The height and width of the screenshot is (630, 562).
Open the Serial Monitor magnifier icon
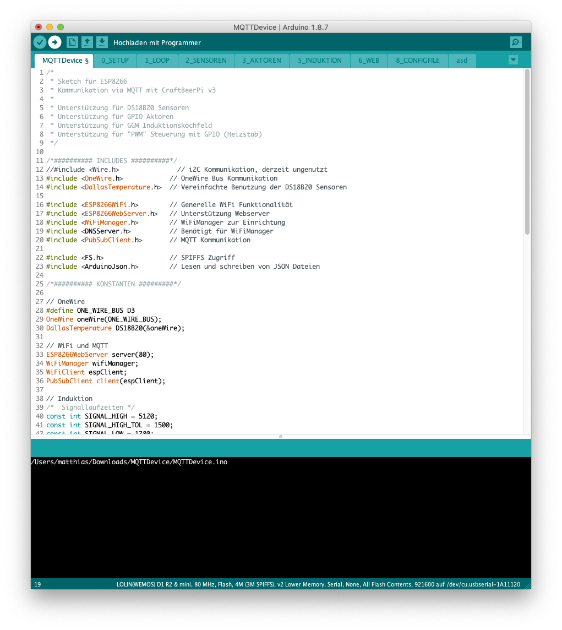point(516,42)
